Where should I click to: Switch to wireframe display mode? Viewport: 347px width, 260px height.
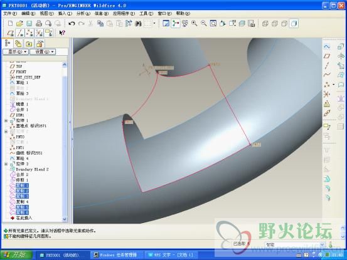point(265,23)
